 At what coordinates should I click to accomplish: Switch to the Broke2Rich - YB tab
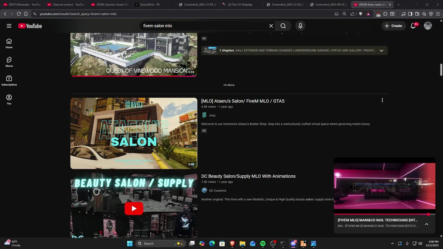(x=154, y=4)
